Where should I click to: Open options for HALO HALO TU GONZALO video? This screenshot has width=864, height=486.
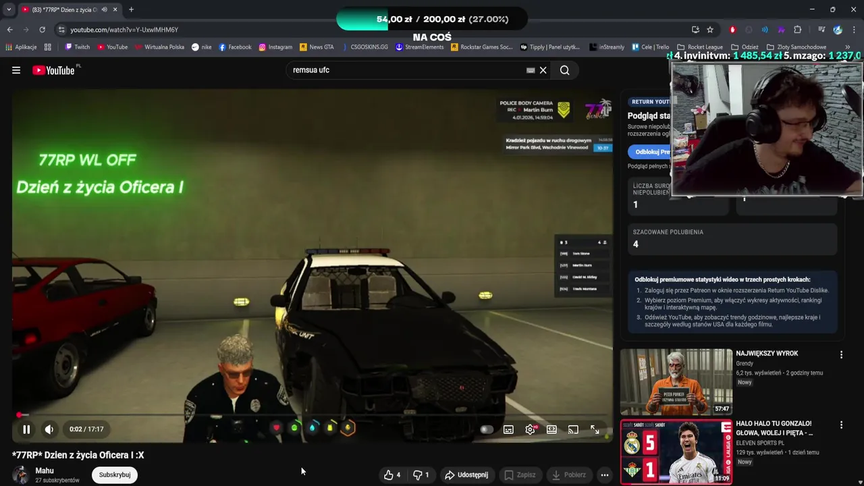(841, 425)
